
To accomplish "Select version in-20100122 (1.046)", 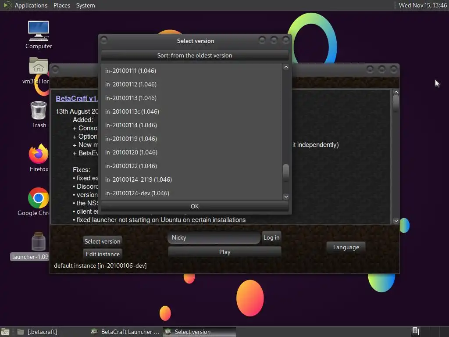I will point(191,166).
